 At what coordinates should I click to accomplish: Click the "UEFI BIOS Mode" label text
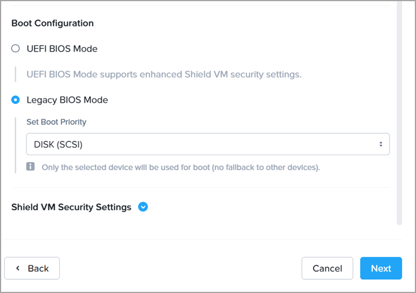click(62, 49)
